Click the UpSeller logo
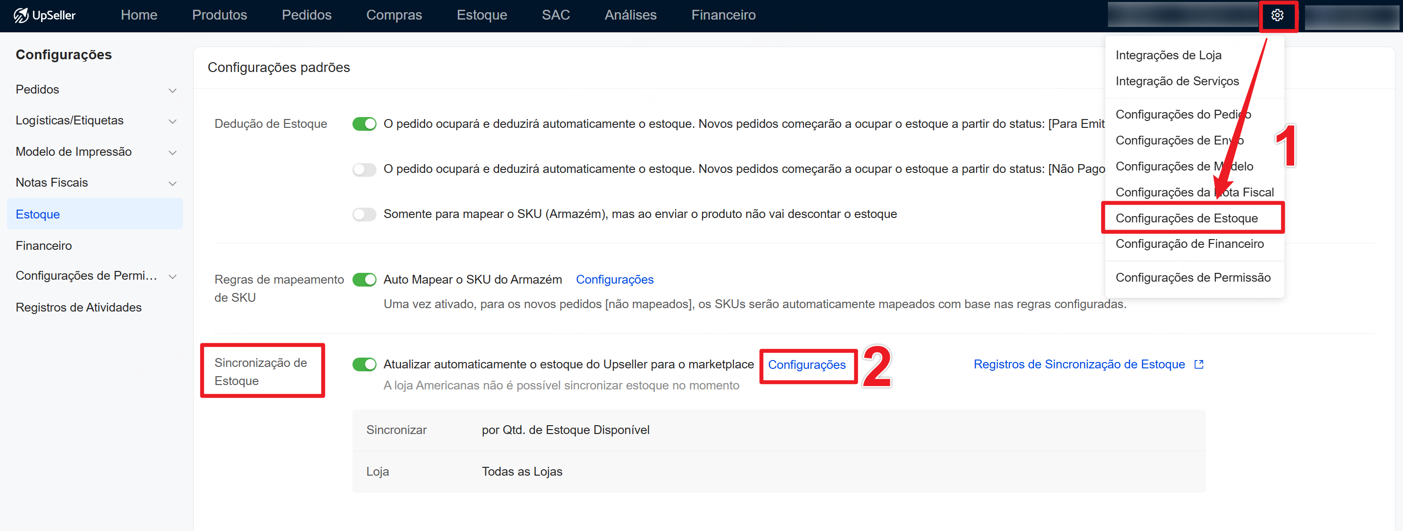The width and height of the screenshot is (1403, 531). pyautogui.click(x=45, y=15)
